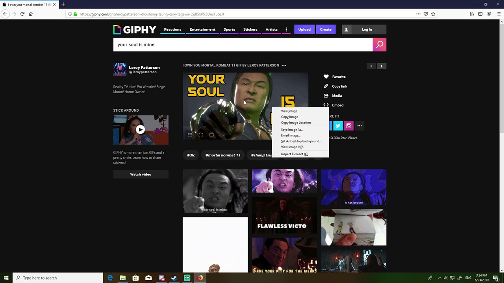Click the Windows Start button
This screenshot has width=504, height=283.
coord(6,278)
